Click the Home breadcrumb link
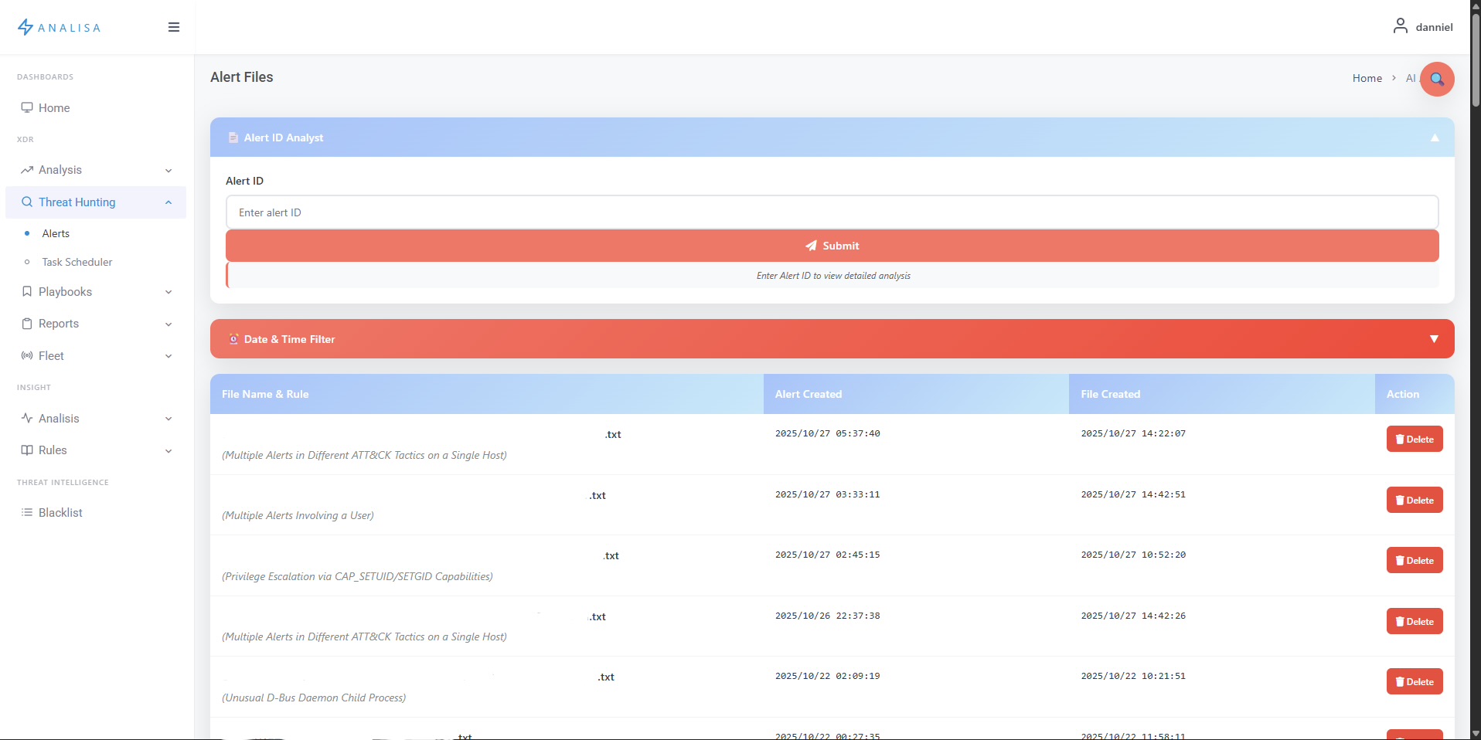 point(1367,78)
